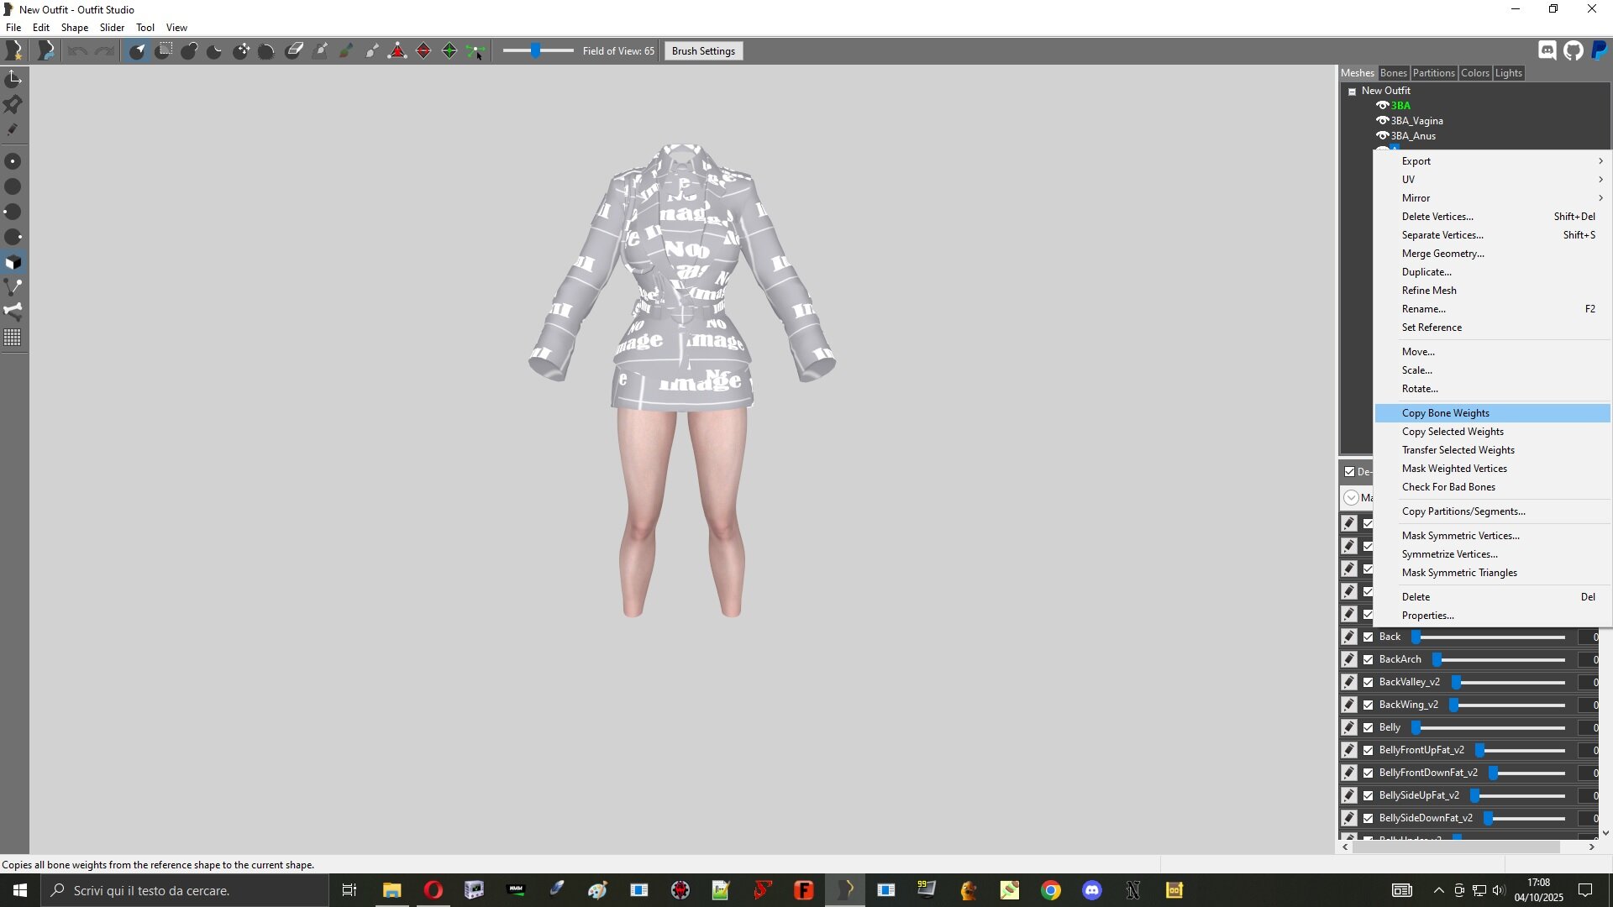Switch to the Partitions tab
This screenshot has width=1613, height=907.
tap(1433, 73)
